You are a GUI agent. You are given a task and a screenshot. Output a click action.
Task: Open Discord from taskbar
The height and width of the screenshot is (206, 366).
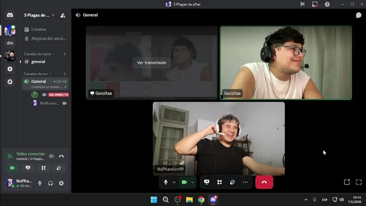[x=213, y=200]
